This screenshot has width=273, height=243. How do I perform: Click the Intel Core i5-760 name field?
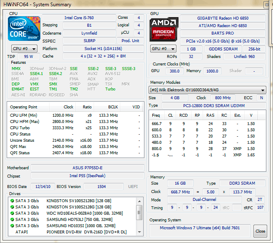click(79, 18)
